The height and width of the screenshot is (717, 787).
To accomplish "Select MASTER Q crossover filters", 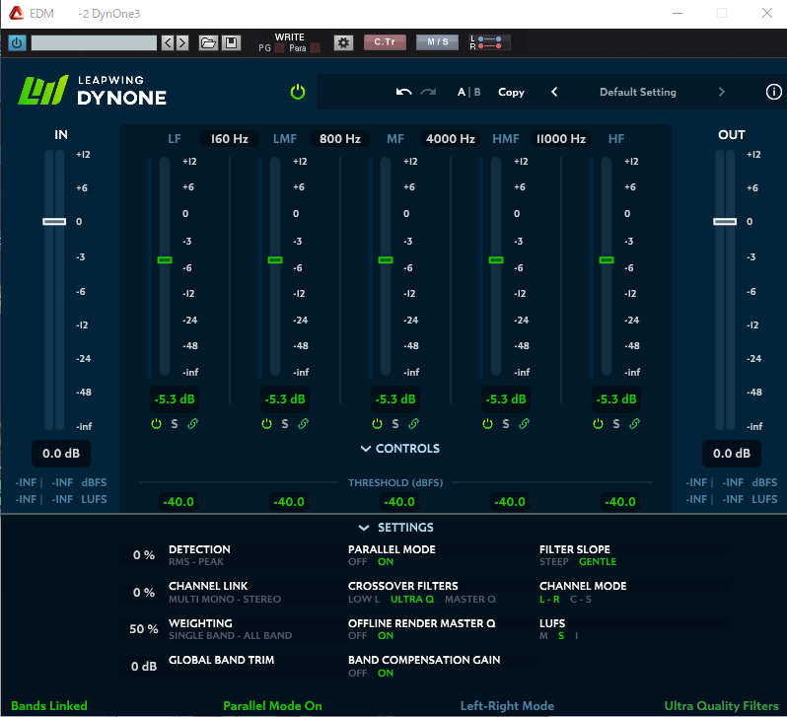I will (x=469, y=599).
